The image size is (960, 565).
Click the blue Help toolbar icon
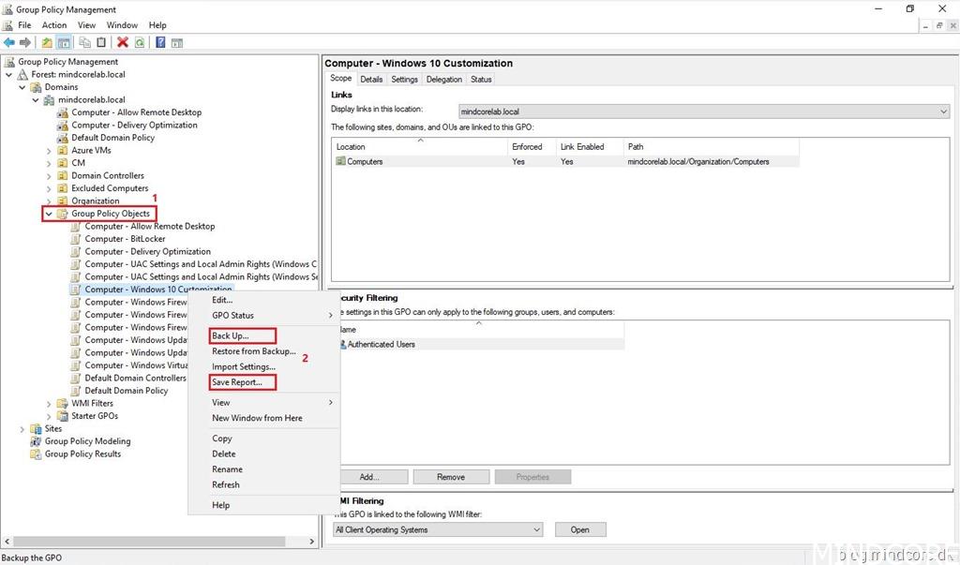(x=160, y=42)
